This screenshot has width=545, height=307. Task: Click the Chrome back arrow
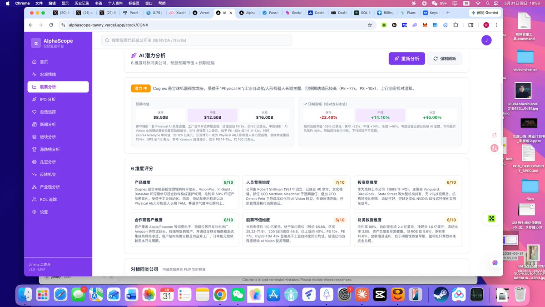[31, 25]
